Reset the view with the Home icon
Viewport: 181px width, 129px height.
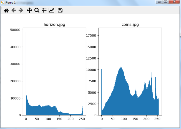coord(6,11)
